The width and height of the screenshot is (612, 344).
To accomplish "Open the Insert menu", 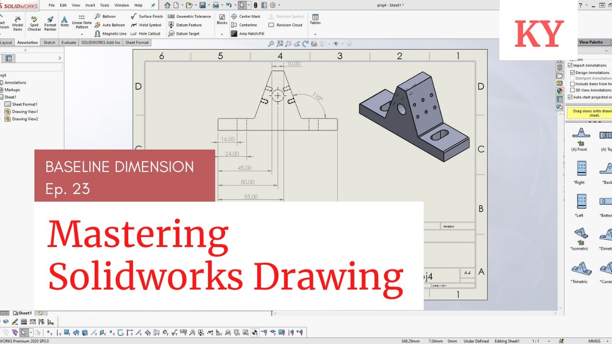I will pos(90,5).
